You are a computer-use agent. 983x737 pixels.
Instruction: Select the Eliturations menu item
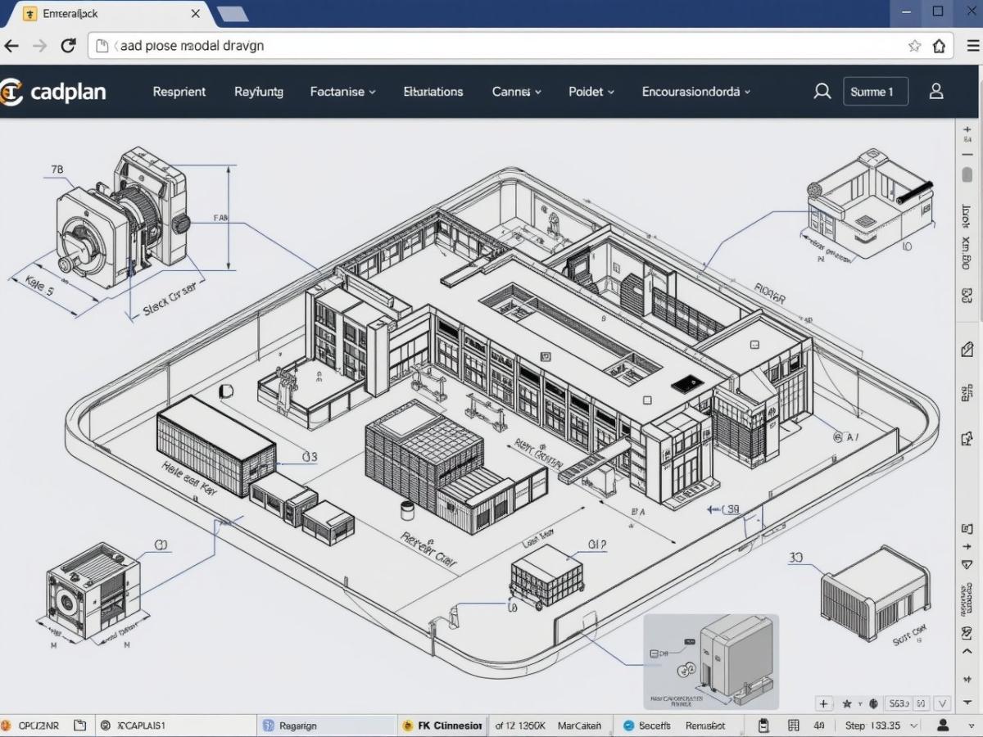click(x=433, y=92)
